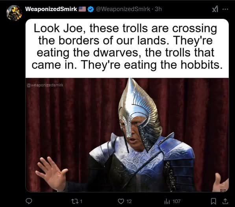The width and height of the screenshot is (235, 207).
Task: Click the repost count showing 1
Action: tap(81, 201)
